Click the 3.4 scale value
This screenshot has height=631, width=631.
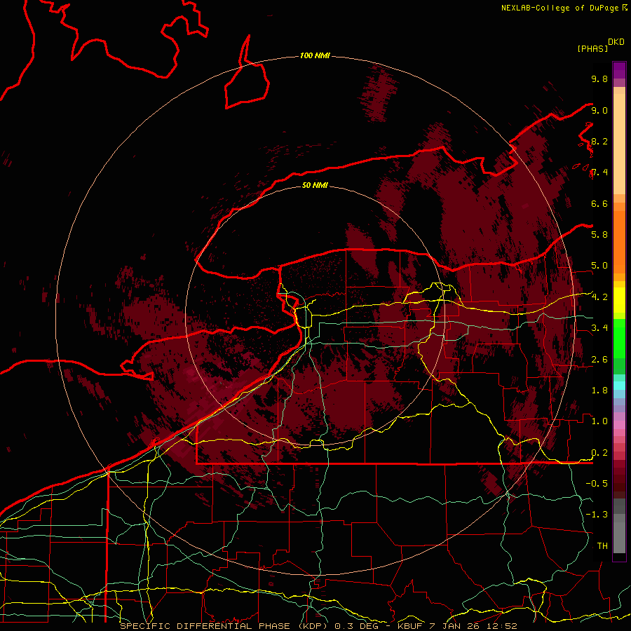599,327
